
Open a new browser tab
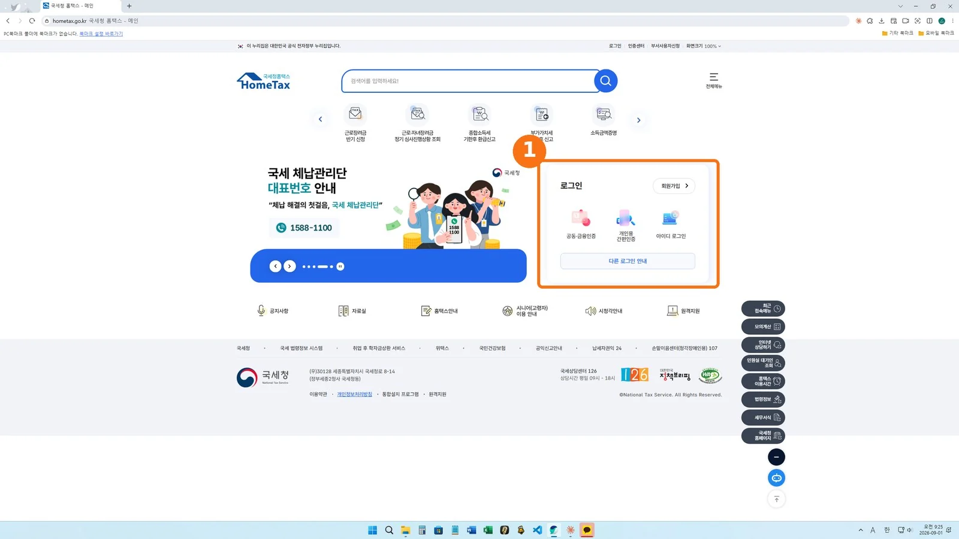point(129,6)
